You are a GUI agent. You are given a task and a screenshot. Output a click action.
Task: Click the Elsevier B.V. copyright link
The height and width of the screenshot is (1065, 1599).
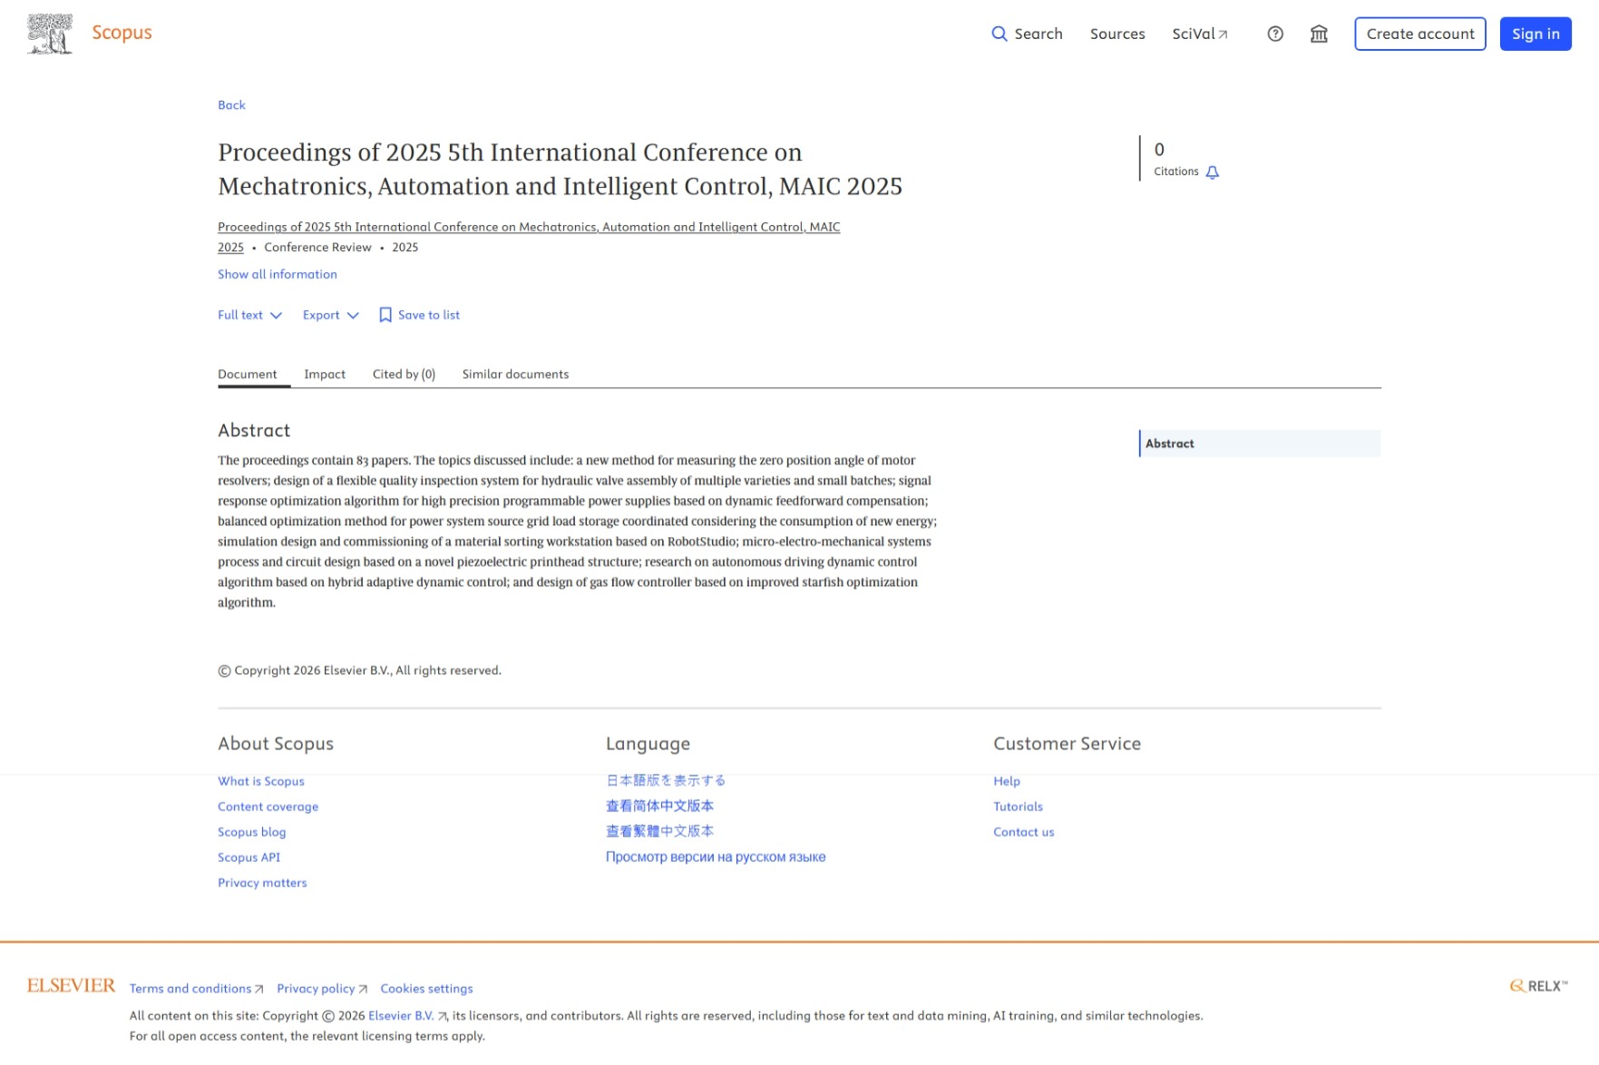[x=407, y=1016]
